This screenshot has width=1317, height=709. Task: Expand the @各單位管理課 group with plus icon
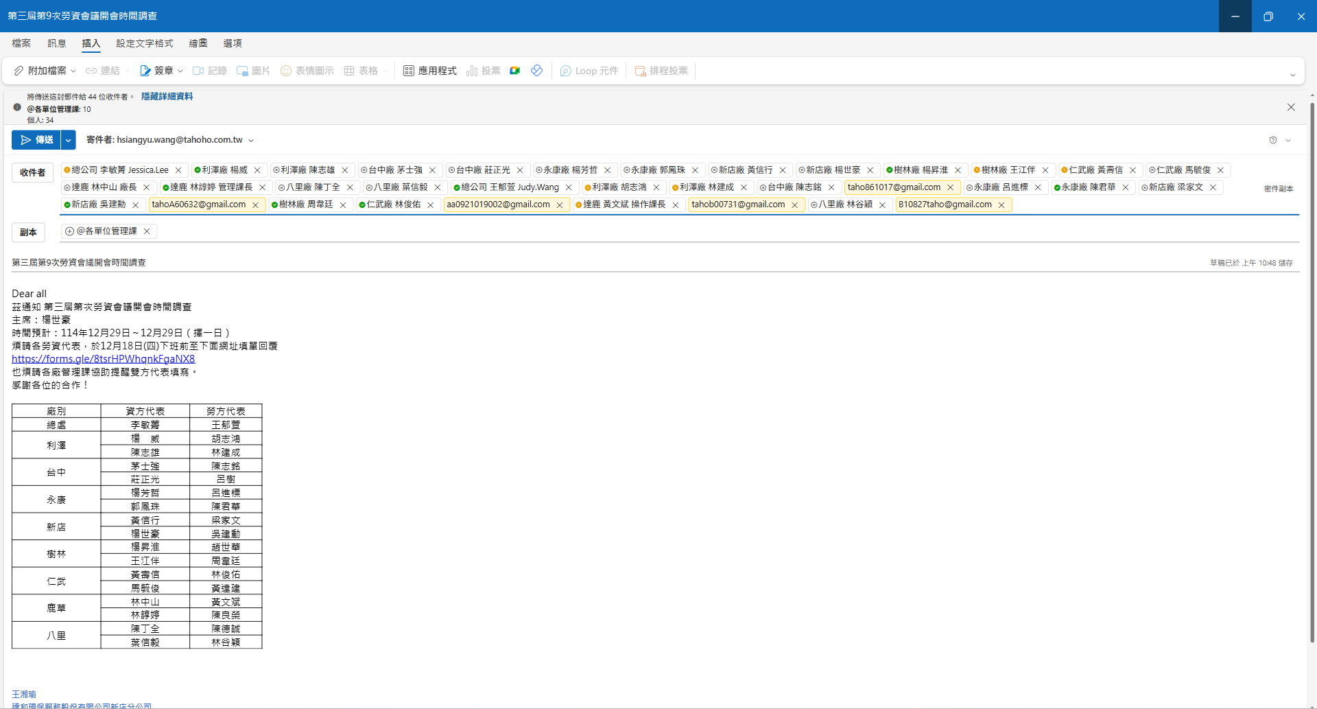69,231
